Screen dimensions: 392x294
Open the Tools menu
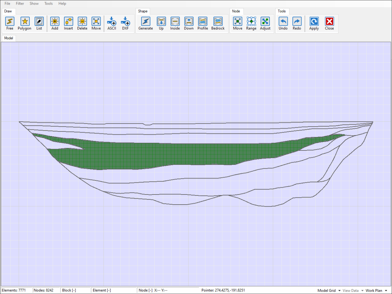point(48,4)
